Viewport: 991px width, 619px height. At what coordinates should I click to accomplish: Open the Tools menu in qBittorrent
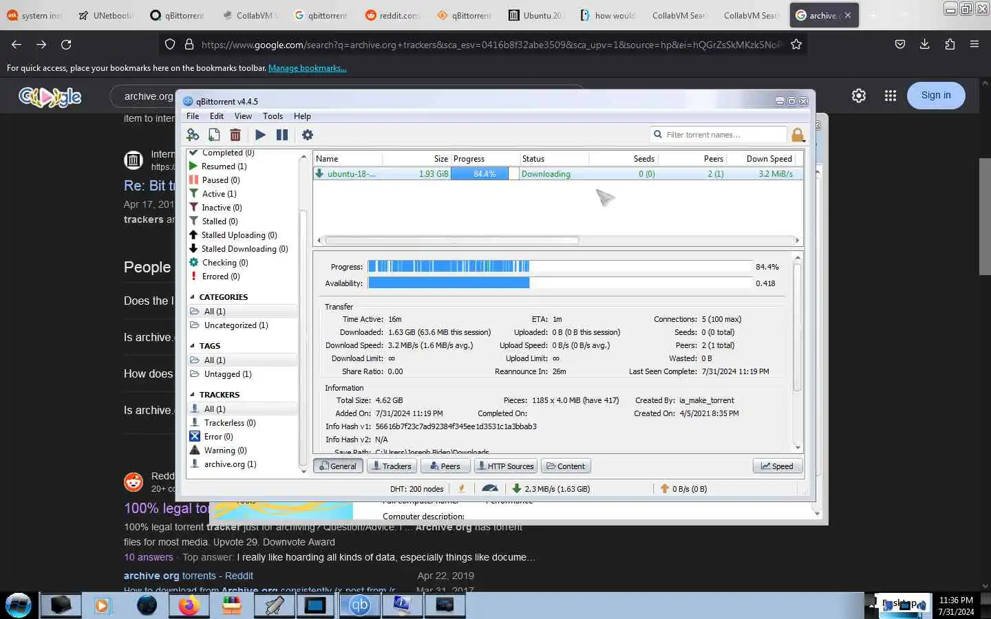tap(273, 116)
